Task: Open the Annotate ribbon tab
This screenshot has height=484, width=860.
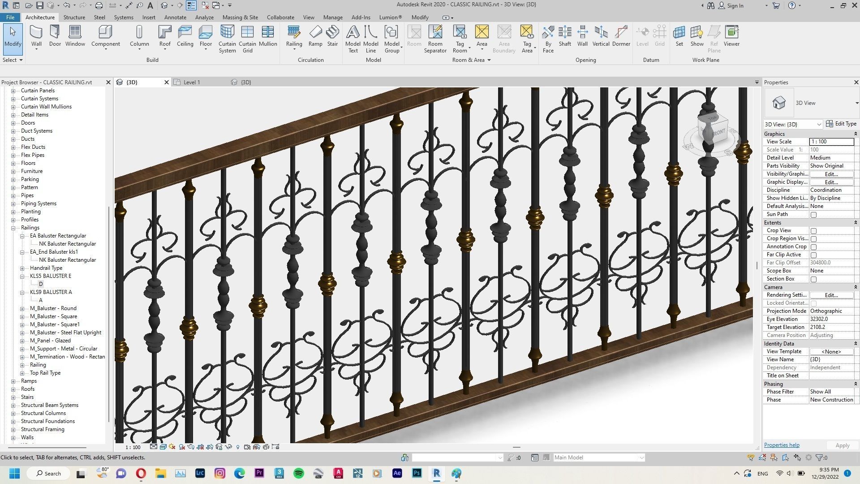Action: coord(175,17)
